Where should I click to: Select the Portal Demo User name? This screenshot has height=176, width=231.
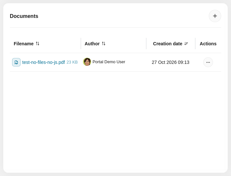click(x=109, y=62)
